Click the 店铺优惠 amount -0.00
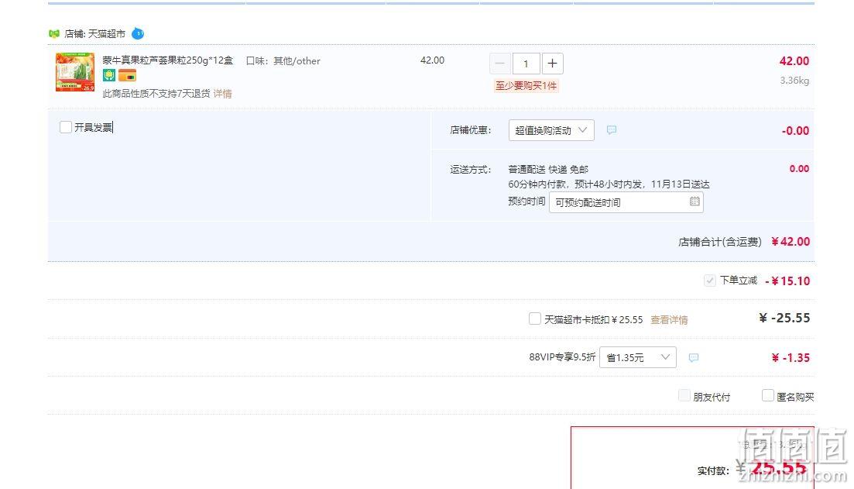 pyautogui.click(x=795, y=131)
